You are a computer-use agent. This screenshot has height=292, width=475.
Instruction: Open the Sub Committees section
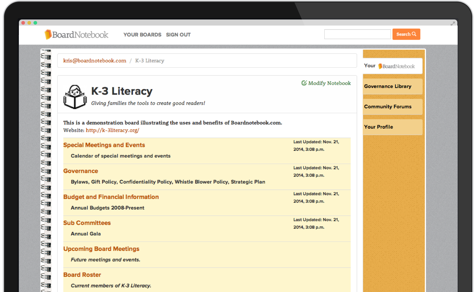[x=87, y=223]
